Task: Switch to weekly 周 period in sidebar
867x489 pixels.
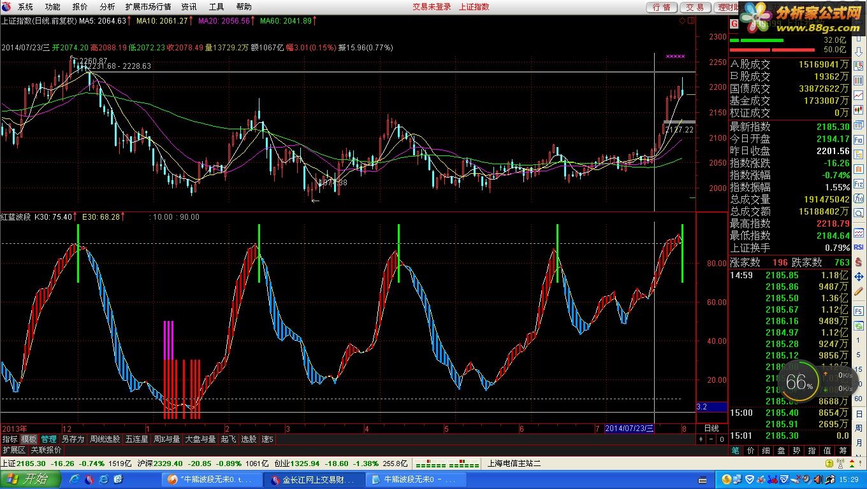Action: click(x=859, y=428)
